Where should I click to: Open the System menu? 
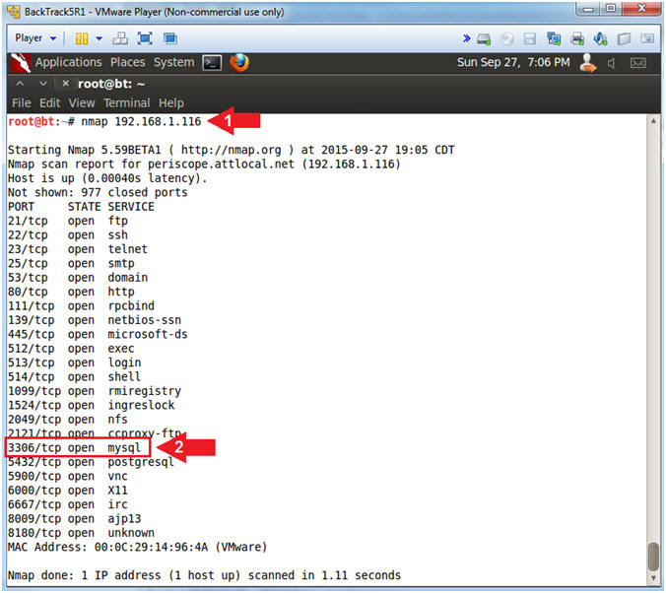coord(173,62)
